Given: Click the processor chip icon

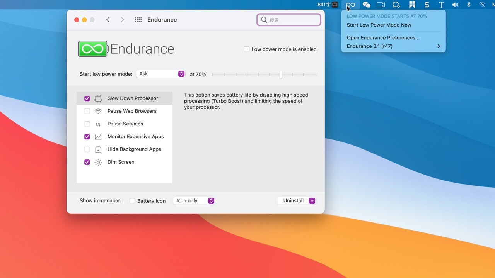Looking at the screenshot, I should 98,98.
